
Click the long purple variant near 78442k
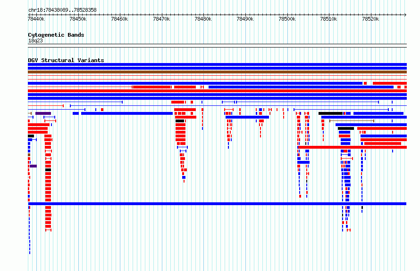[x=43, y=113]
